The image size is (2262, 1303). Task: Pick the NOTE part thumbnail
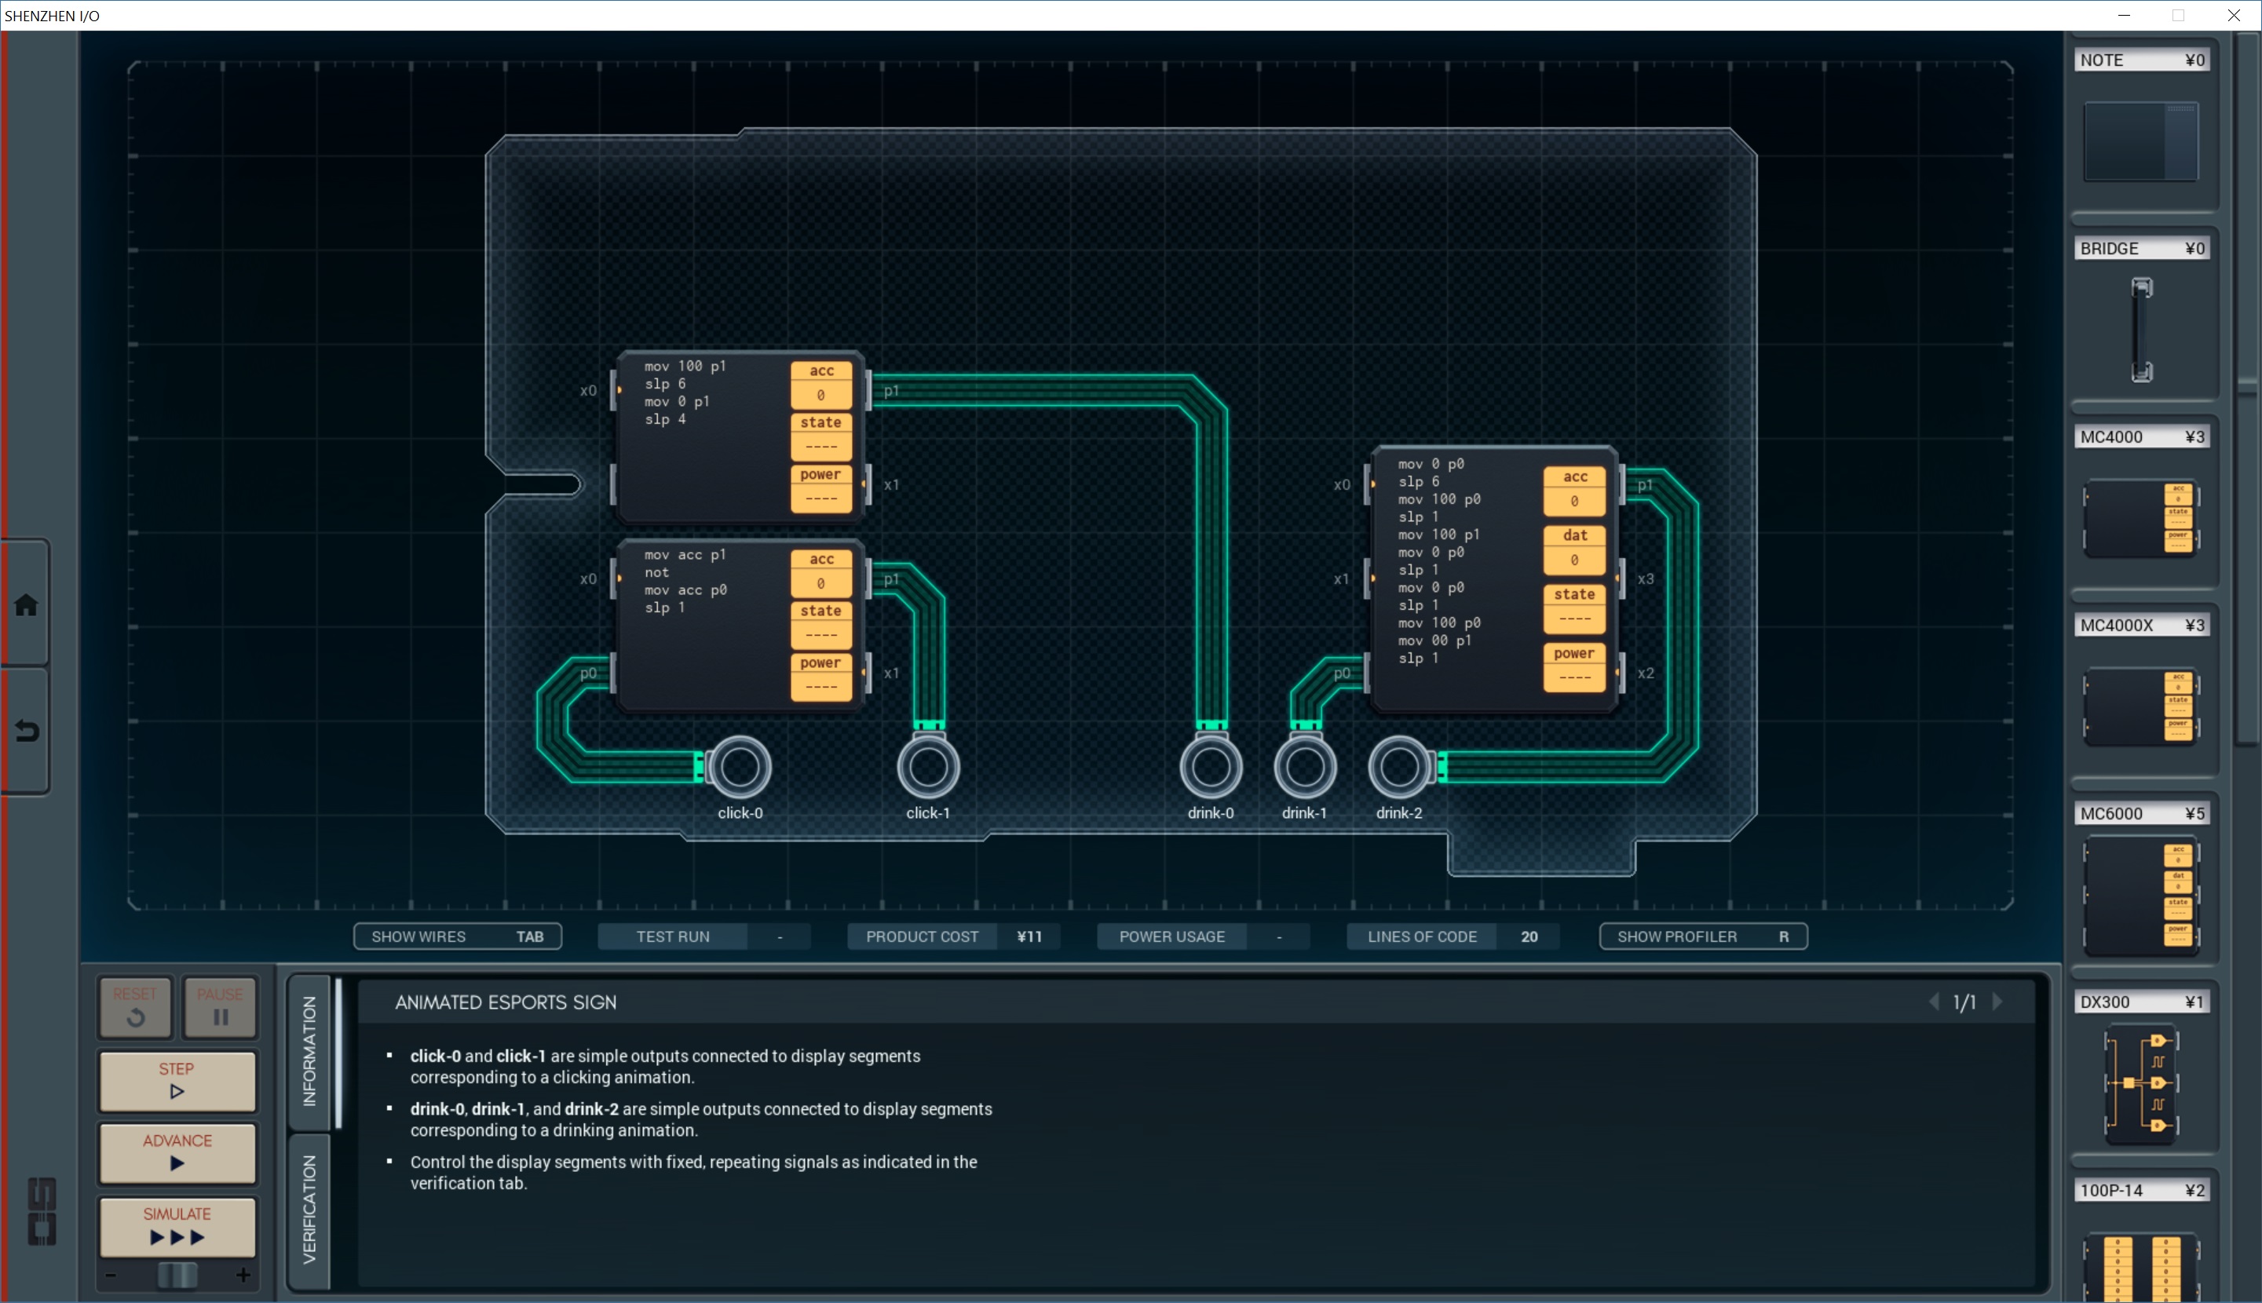point(2140,141)
